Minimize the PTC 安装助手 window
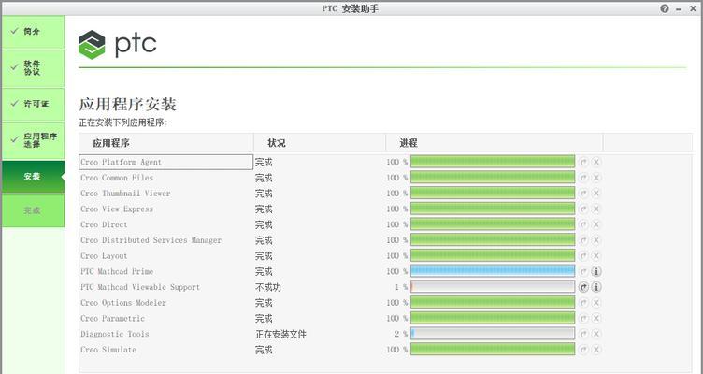703x374 pixels. pos(679,8)
